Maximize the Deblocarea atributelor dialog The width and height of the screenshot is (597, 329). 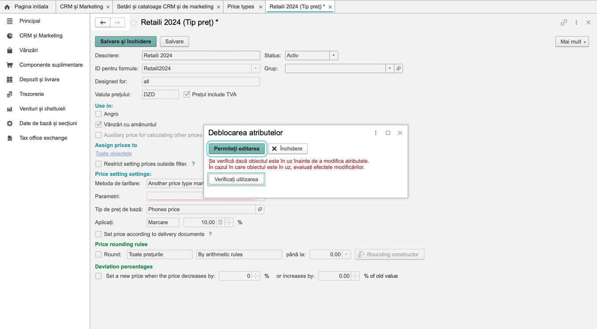point(388,133)
